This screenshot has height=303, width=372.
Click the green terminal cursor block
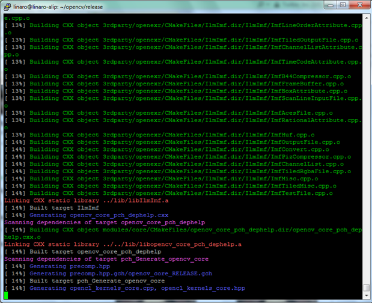coord(6,295)
